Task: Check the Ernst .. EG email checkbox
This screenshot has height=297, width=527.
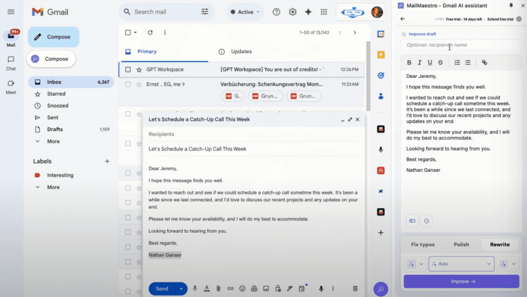Action: (128, 84)
